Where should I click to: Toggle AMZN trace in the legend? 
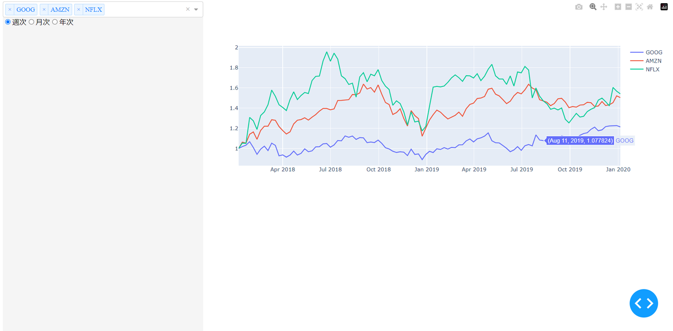point(653,61)
